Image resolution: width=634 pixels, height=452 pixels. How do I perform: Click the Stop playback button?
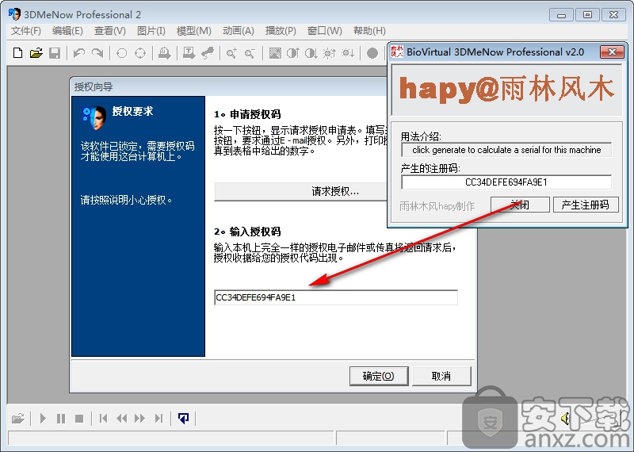coord(79,418)
